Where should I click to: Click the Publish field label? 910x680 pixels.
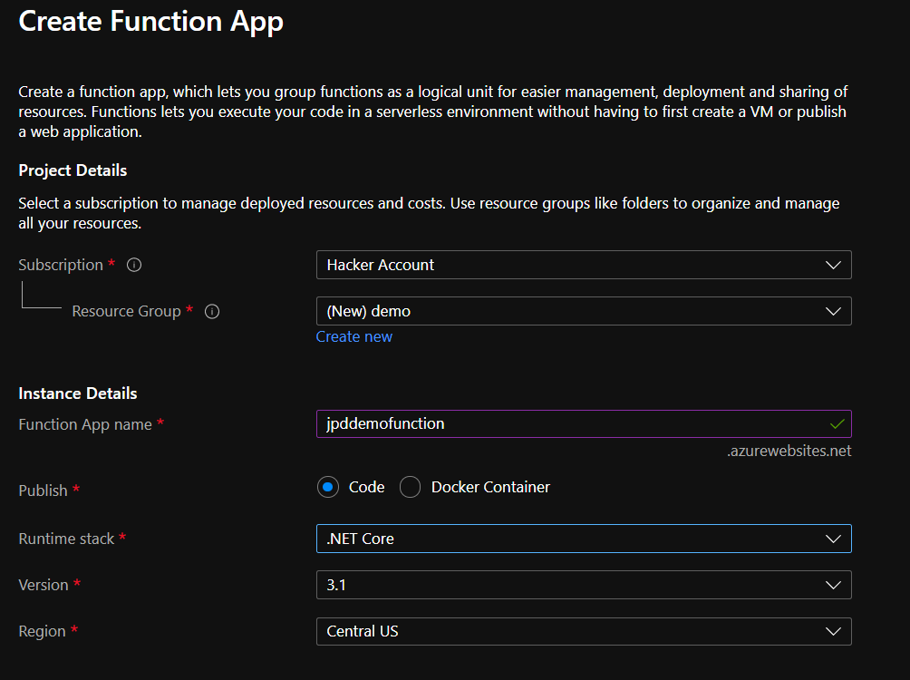tap(44, 491)
